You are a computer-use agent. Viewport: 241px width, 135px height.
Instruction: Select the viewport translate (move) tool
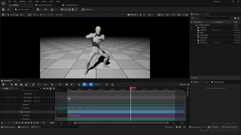click(11, 15)
